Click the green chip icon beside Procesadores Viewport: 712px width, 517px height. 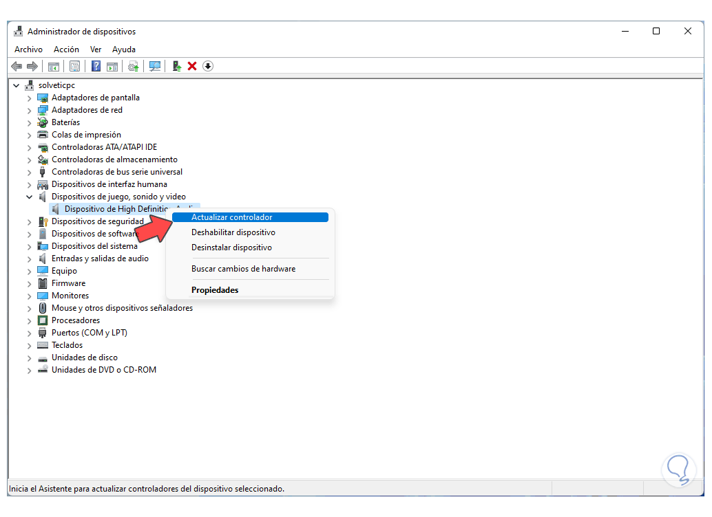(x=43, y=320)
